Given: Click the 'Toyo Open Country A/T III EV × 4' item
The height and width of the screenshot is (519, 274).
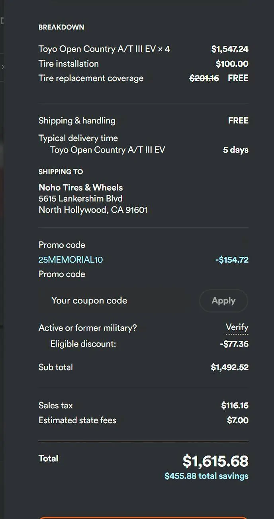Looking at the screenshot, I should (x=104, y=49).
